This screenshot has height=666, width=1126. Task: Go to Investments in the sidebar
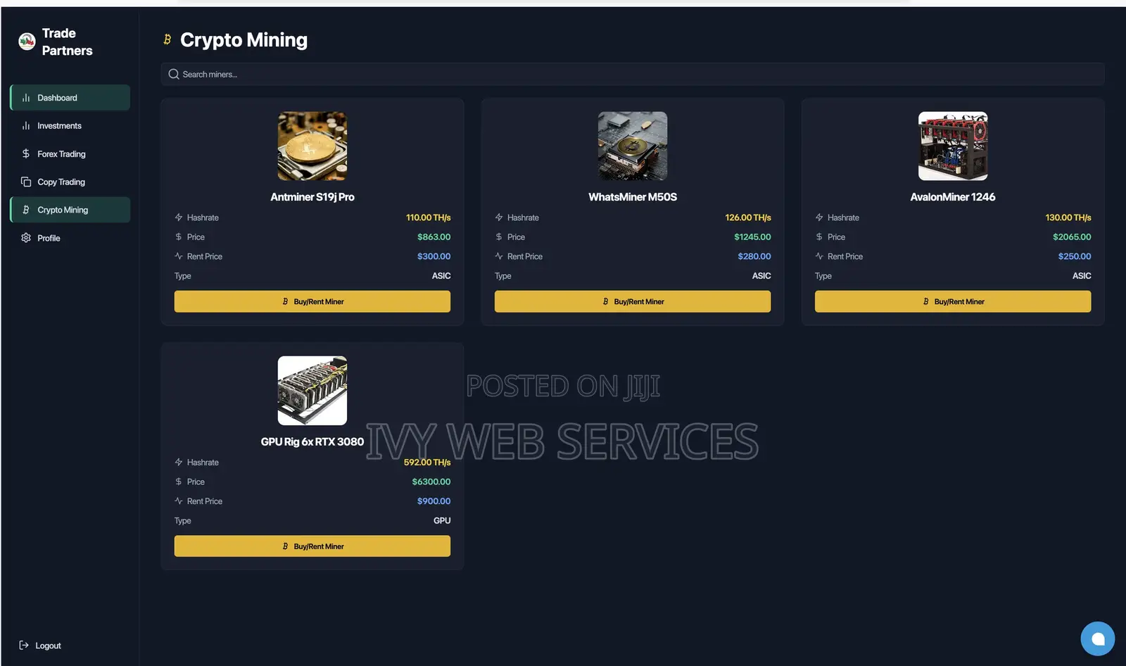point(70,126)
